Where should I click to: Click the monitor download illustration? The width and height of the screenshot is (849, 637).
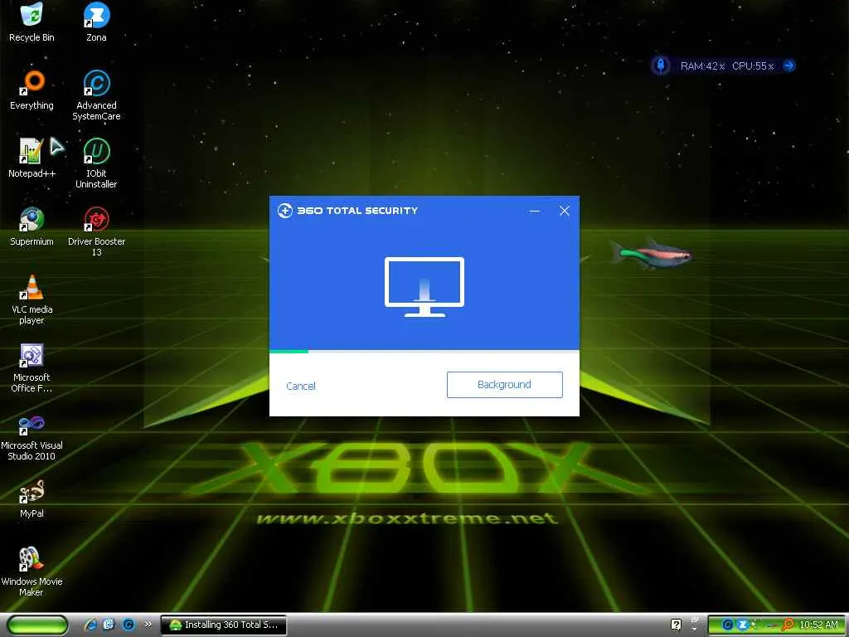click(x=424, y=287)
